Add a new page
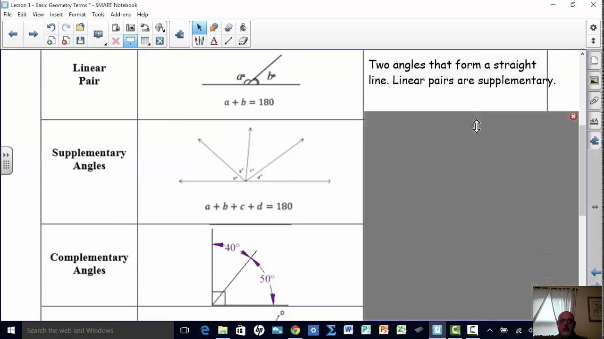This screenshot has width=604, height=339. 51,41
